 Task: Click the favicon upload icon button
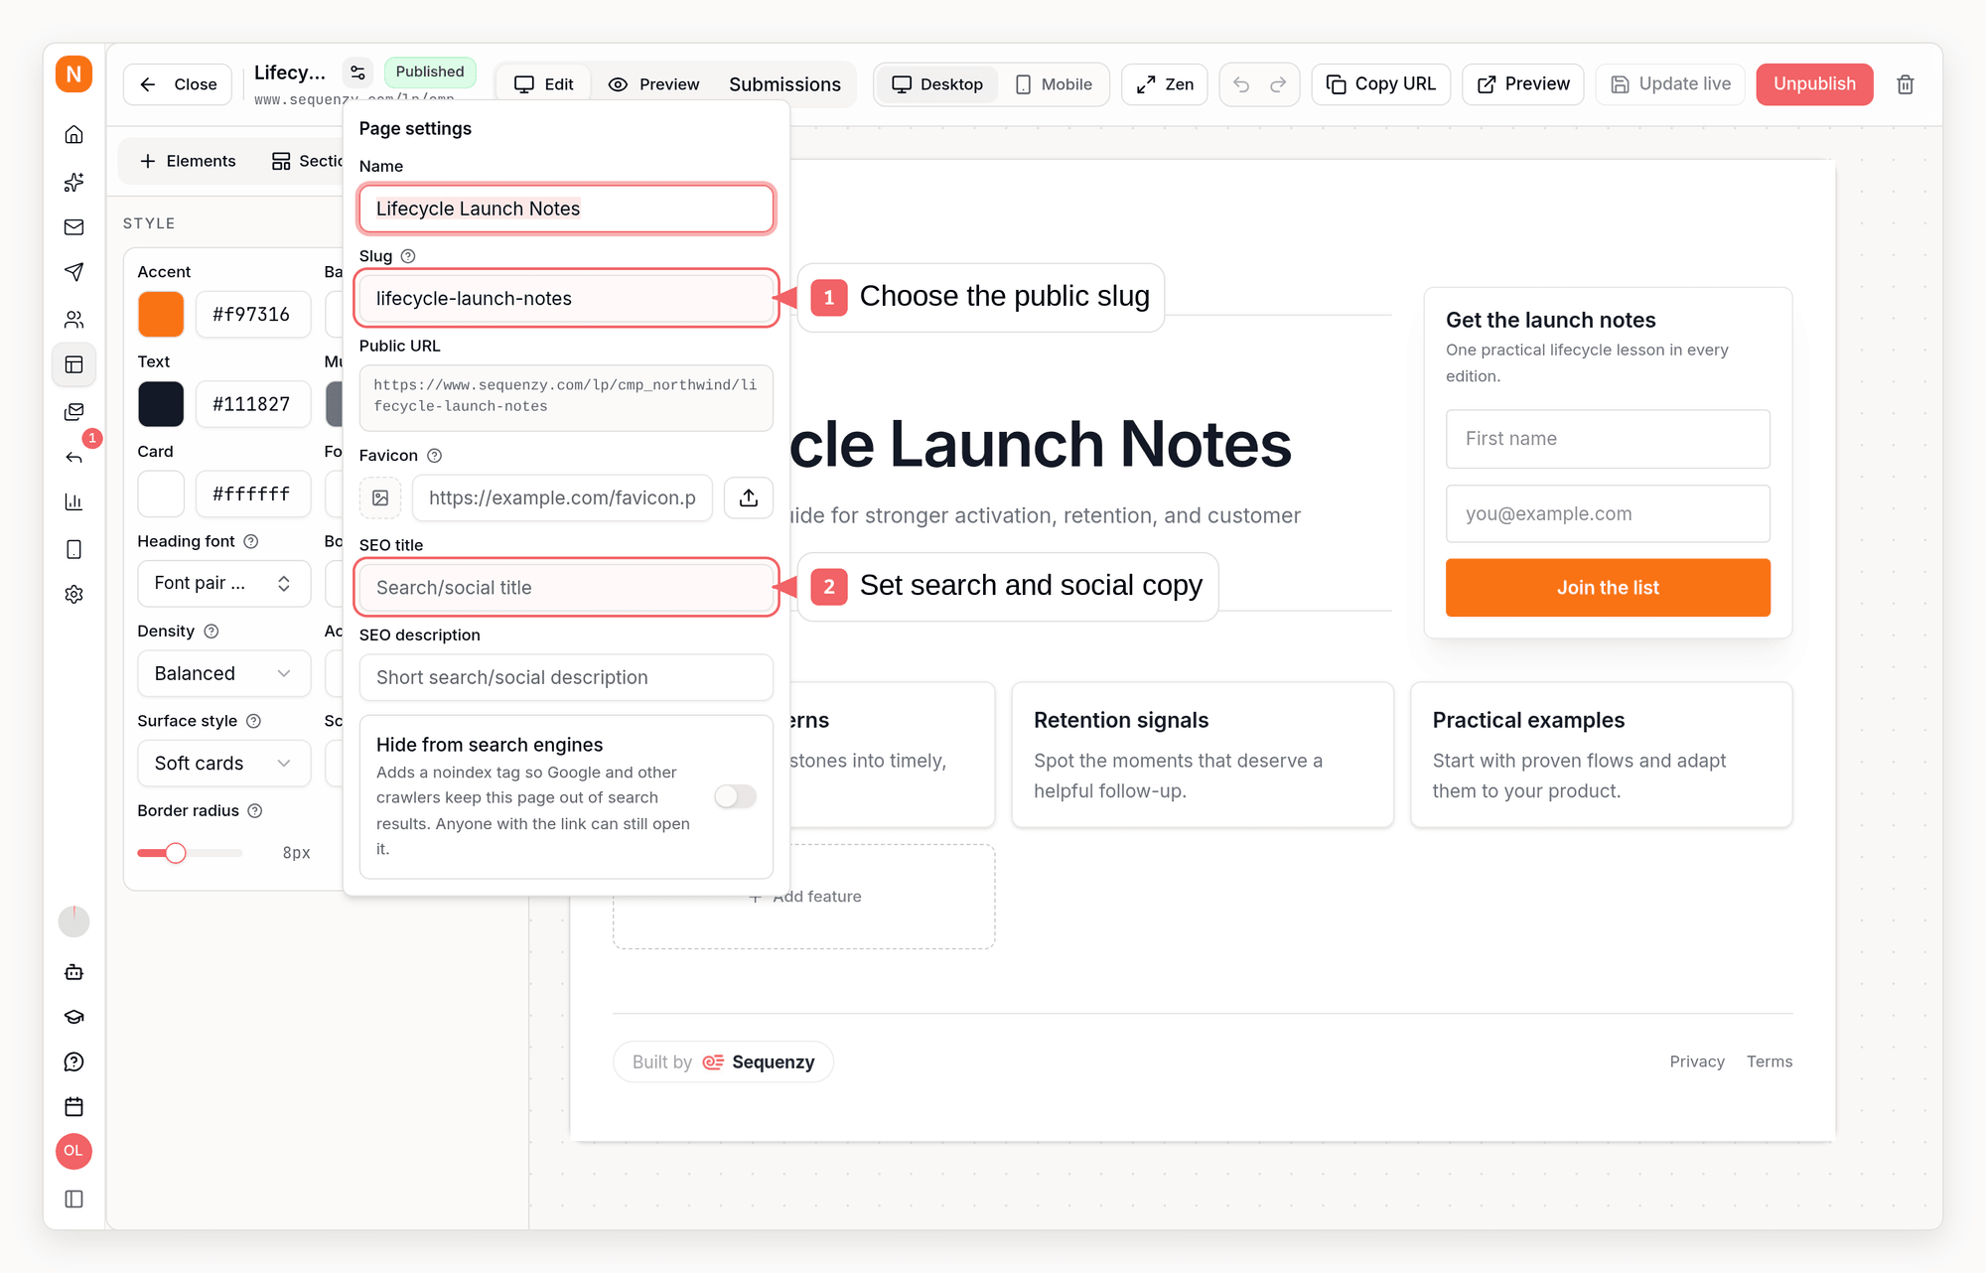point(749,497)
